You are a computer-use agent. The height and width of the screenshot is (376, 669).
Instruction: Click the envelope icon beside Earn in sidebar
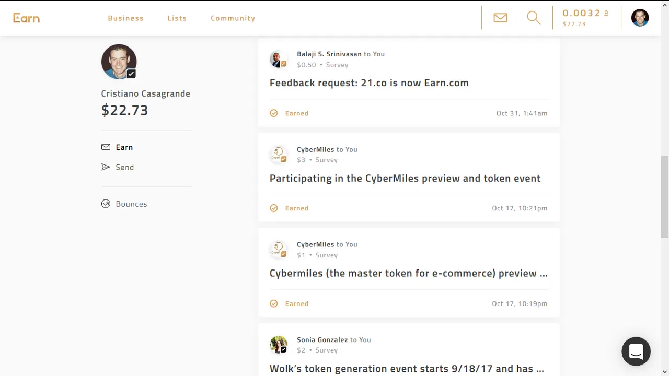point(106,147)
